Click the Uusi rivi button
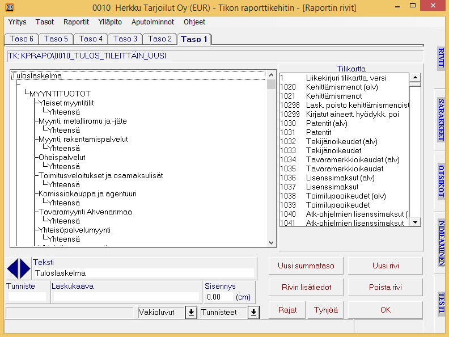This screenshot has height=337, width=449. pos(386,266)
